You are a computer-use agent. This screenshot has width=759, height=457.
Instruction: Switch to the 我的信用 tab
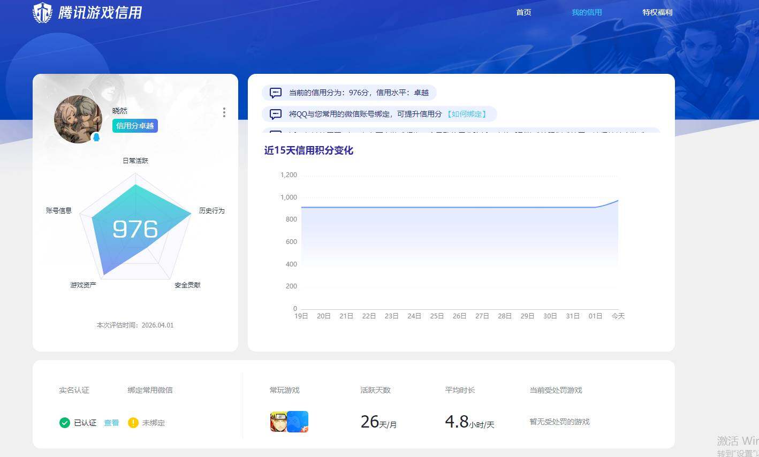pos(587,12)
